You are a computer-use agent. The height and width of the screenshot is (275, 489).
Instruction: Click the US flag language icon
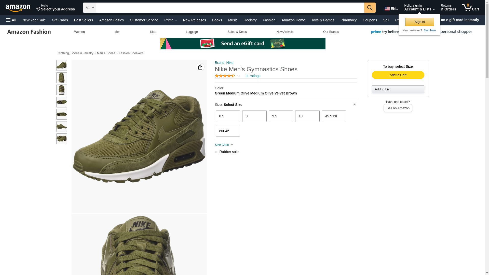[x=387, y=9]
